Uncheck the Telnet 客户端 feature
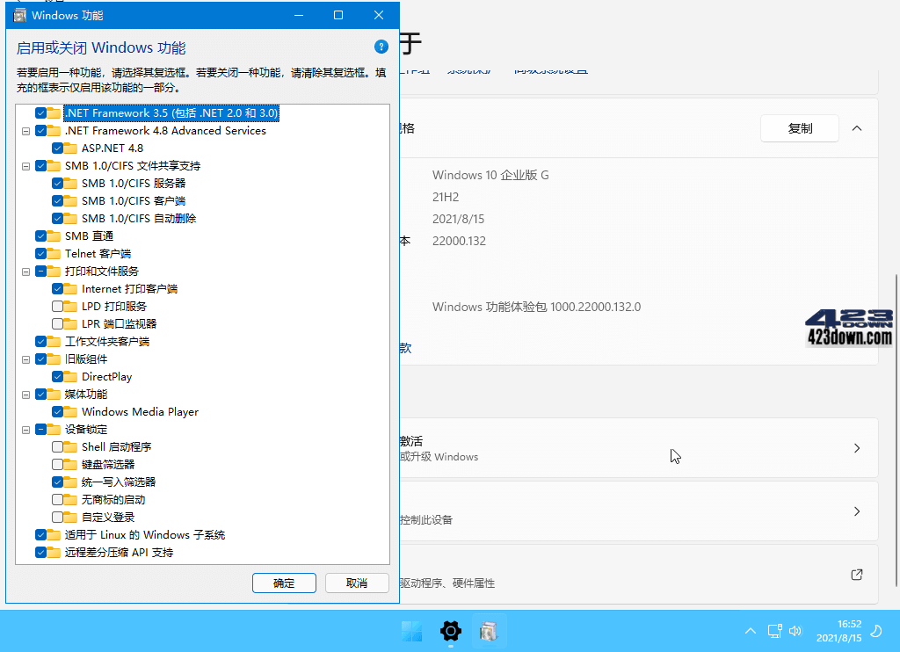 [x=39, y=253]
